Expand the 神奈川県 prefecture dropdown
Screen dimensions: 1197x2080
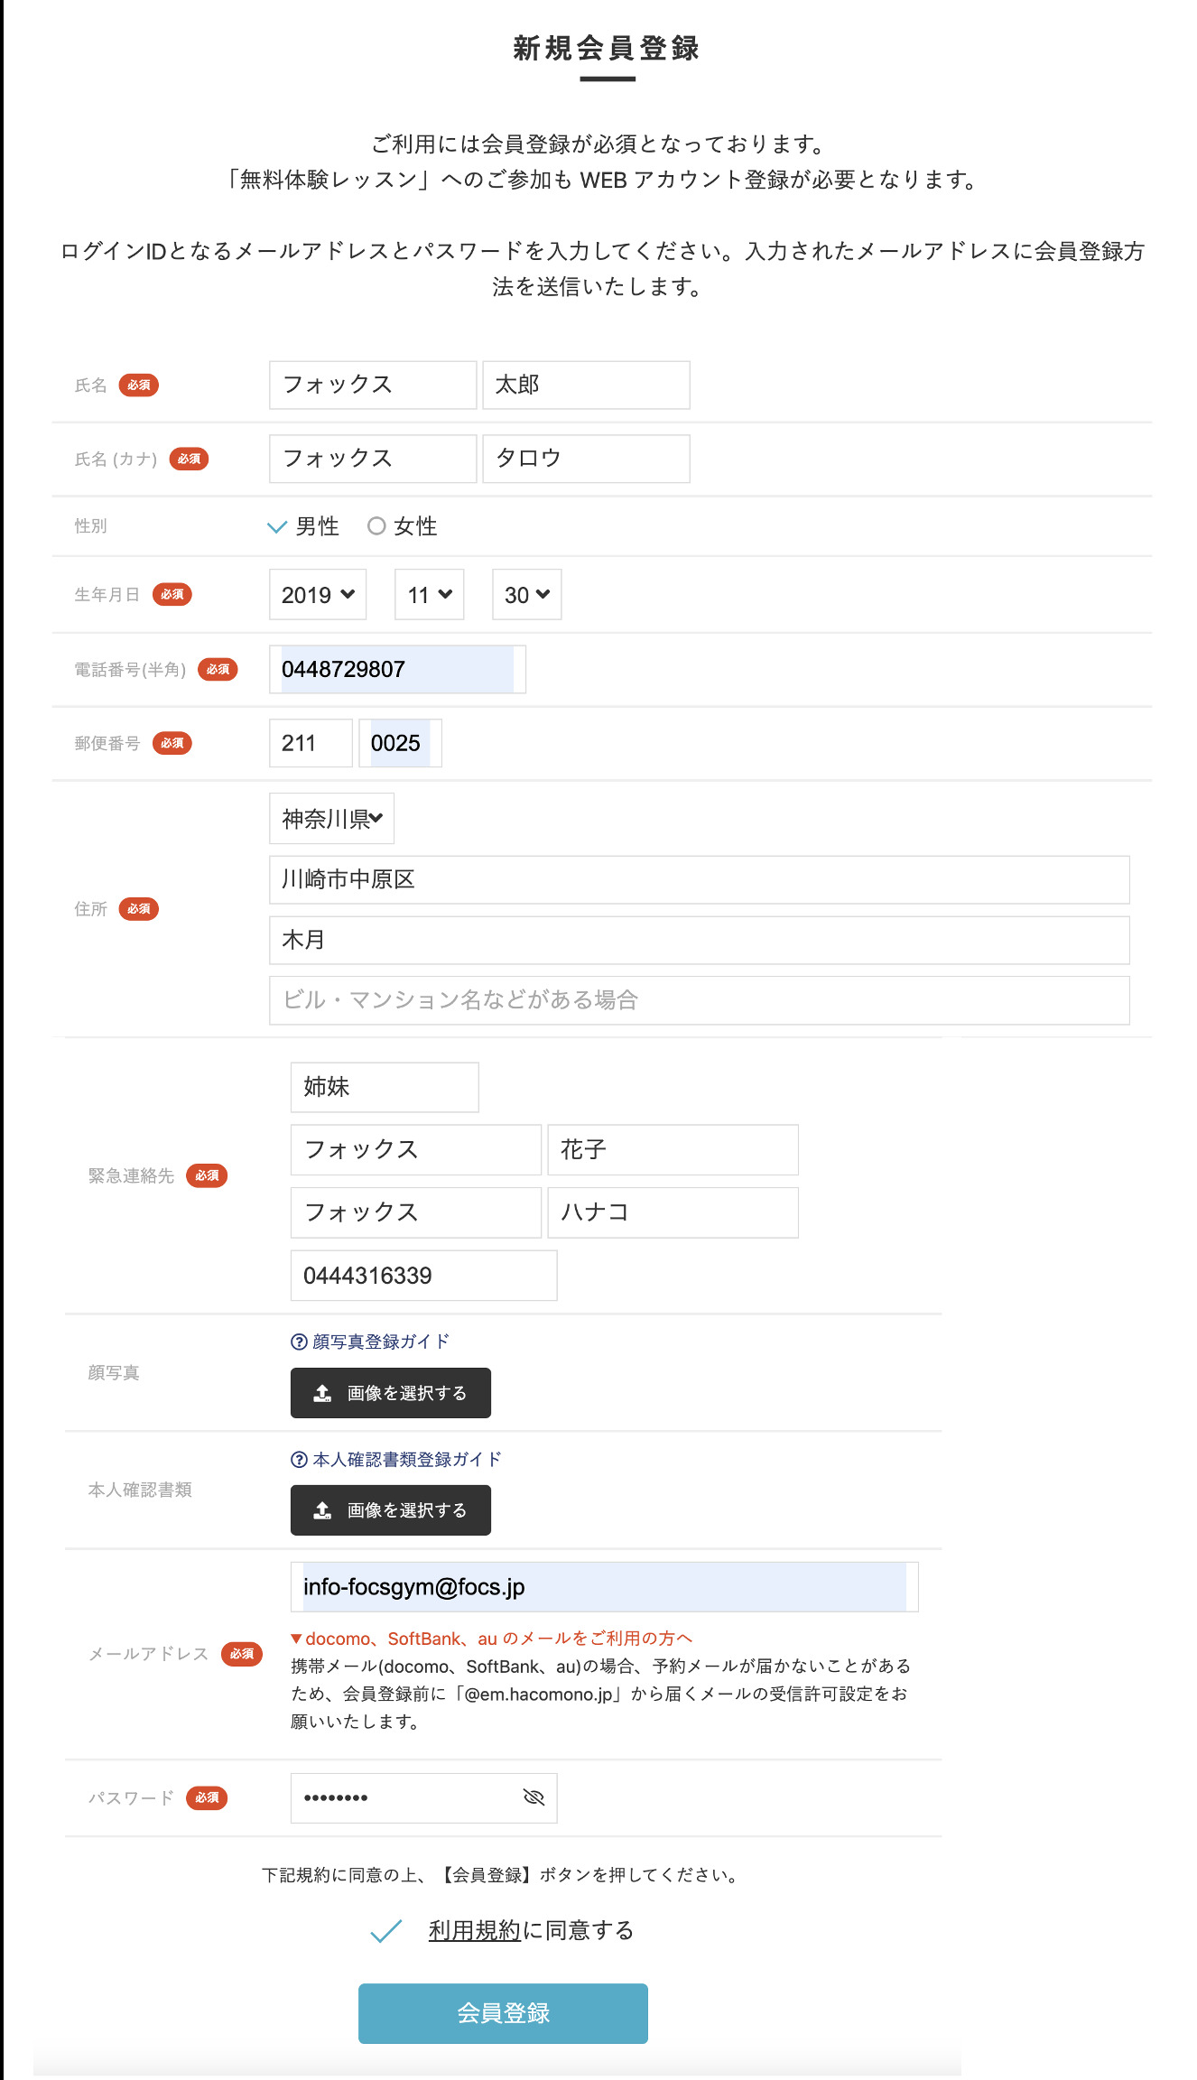331,819
